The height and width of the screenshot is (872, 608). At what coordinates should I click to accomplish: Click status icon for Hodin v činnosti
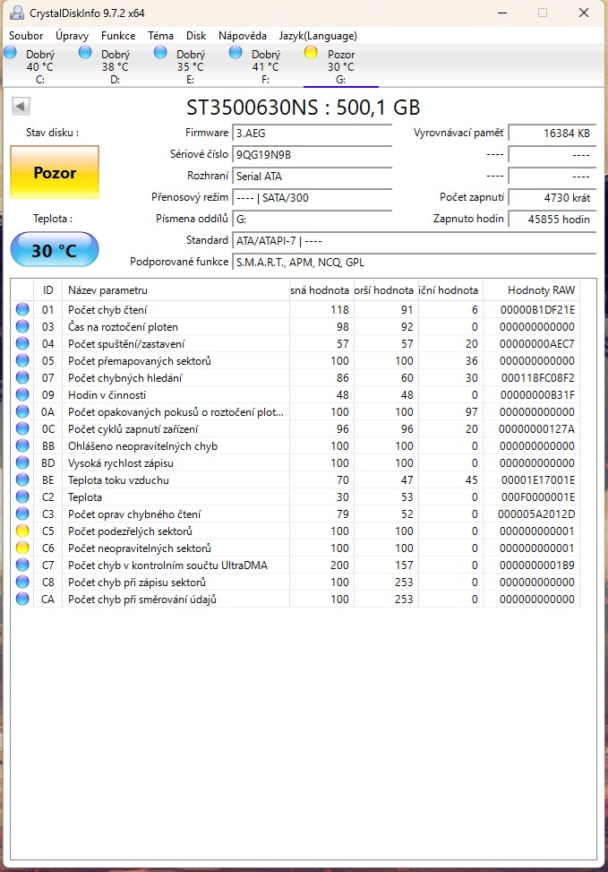point(22,395)
